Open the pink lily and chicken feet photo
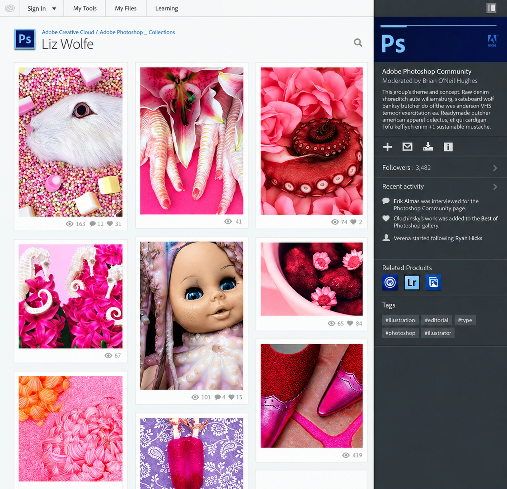This screenshot has width=507, height=489. 191,141
